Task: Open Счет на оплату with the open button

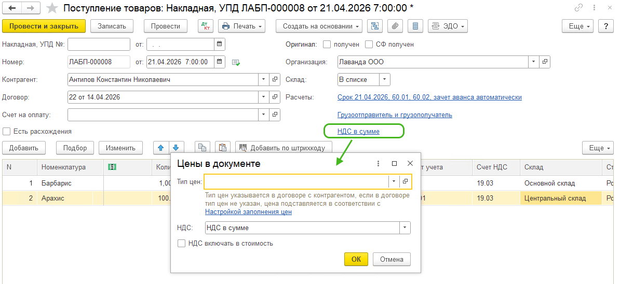Action: coord(275,115)
